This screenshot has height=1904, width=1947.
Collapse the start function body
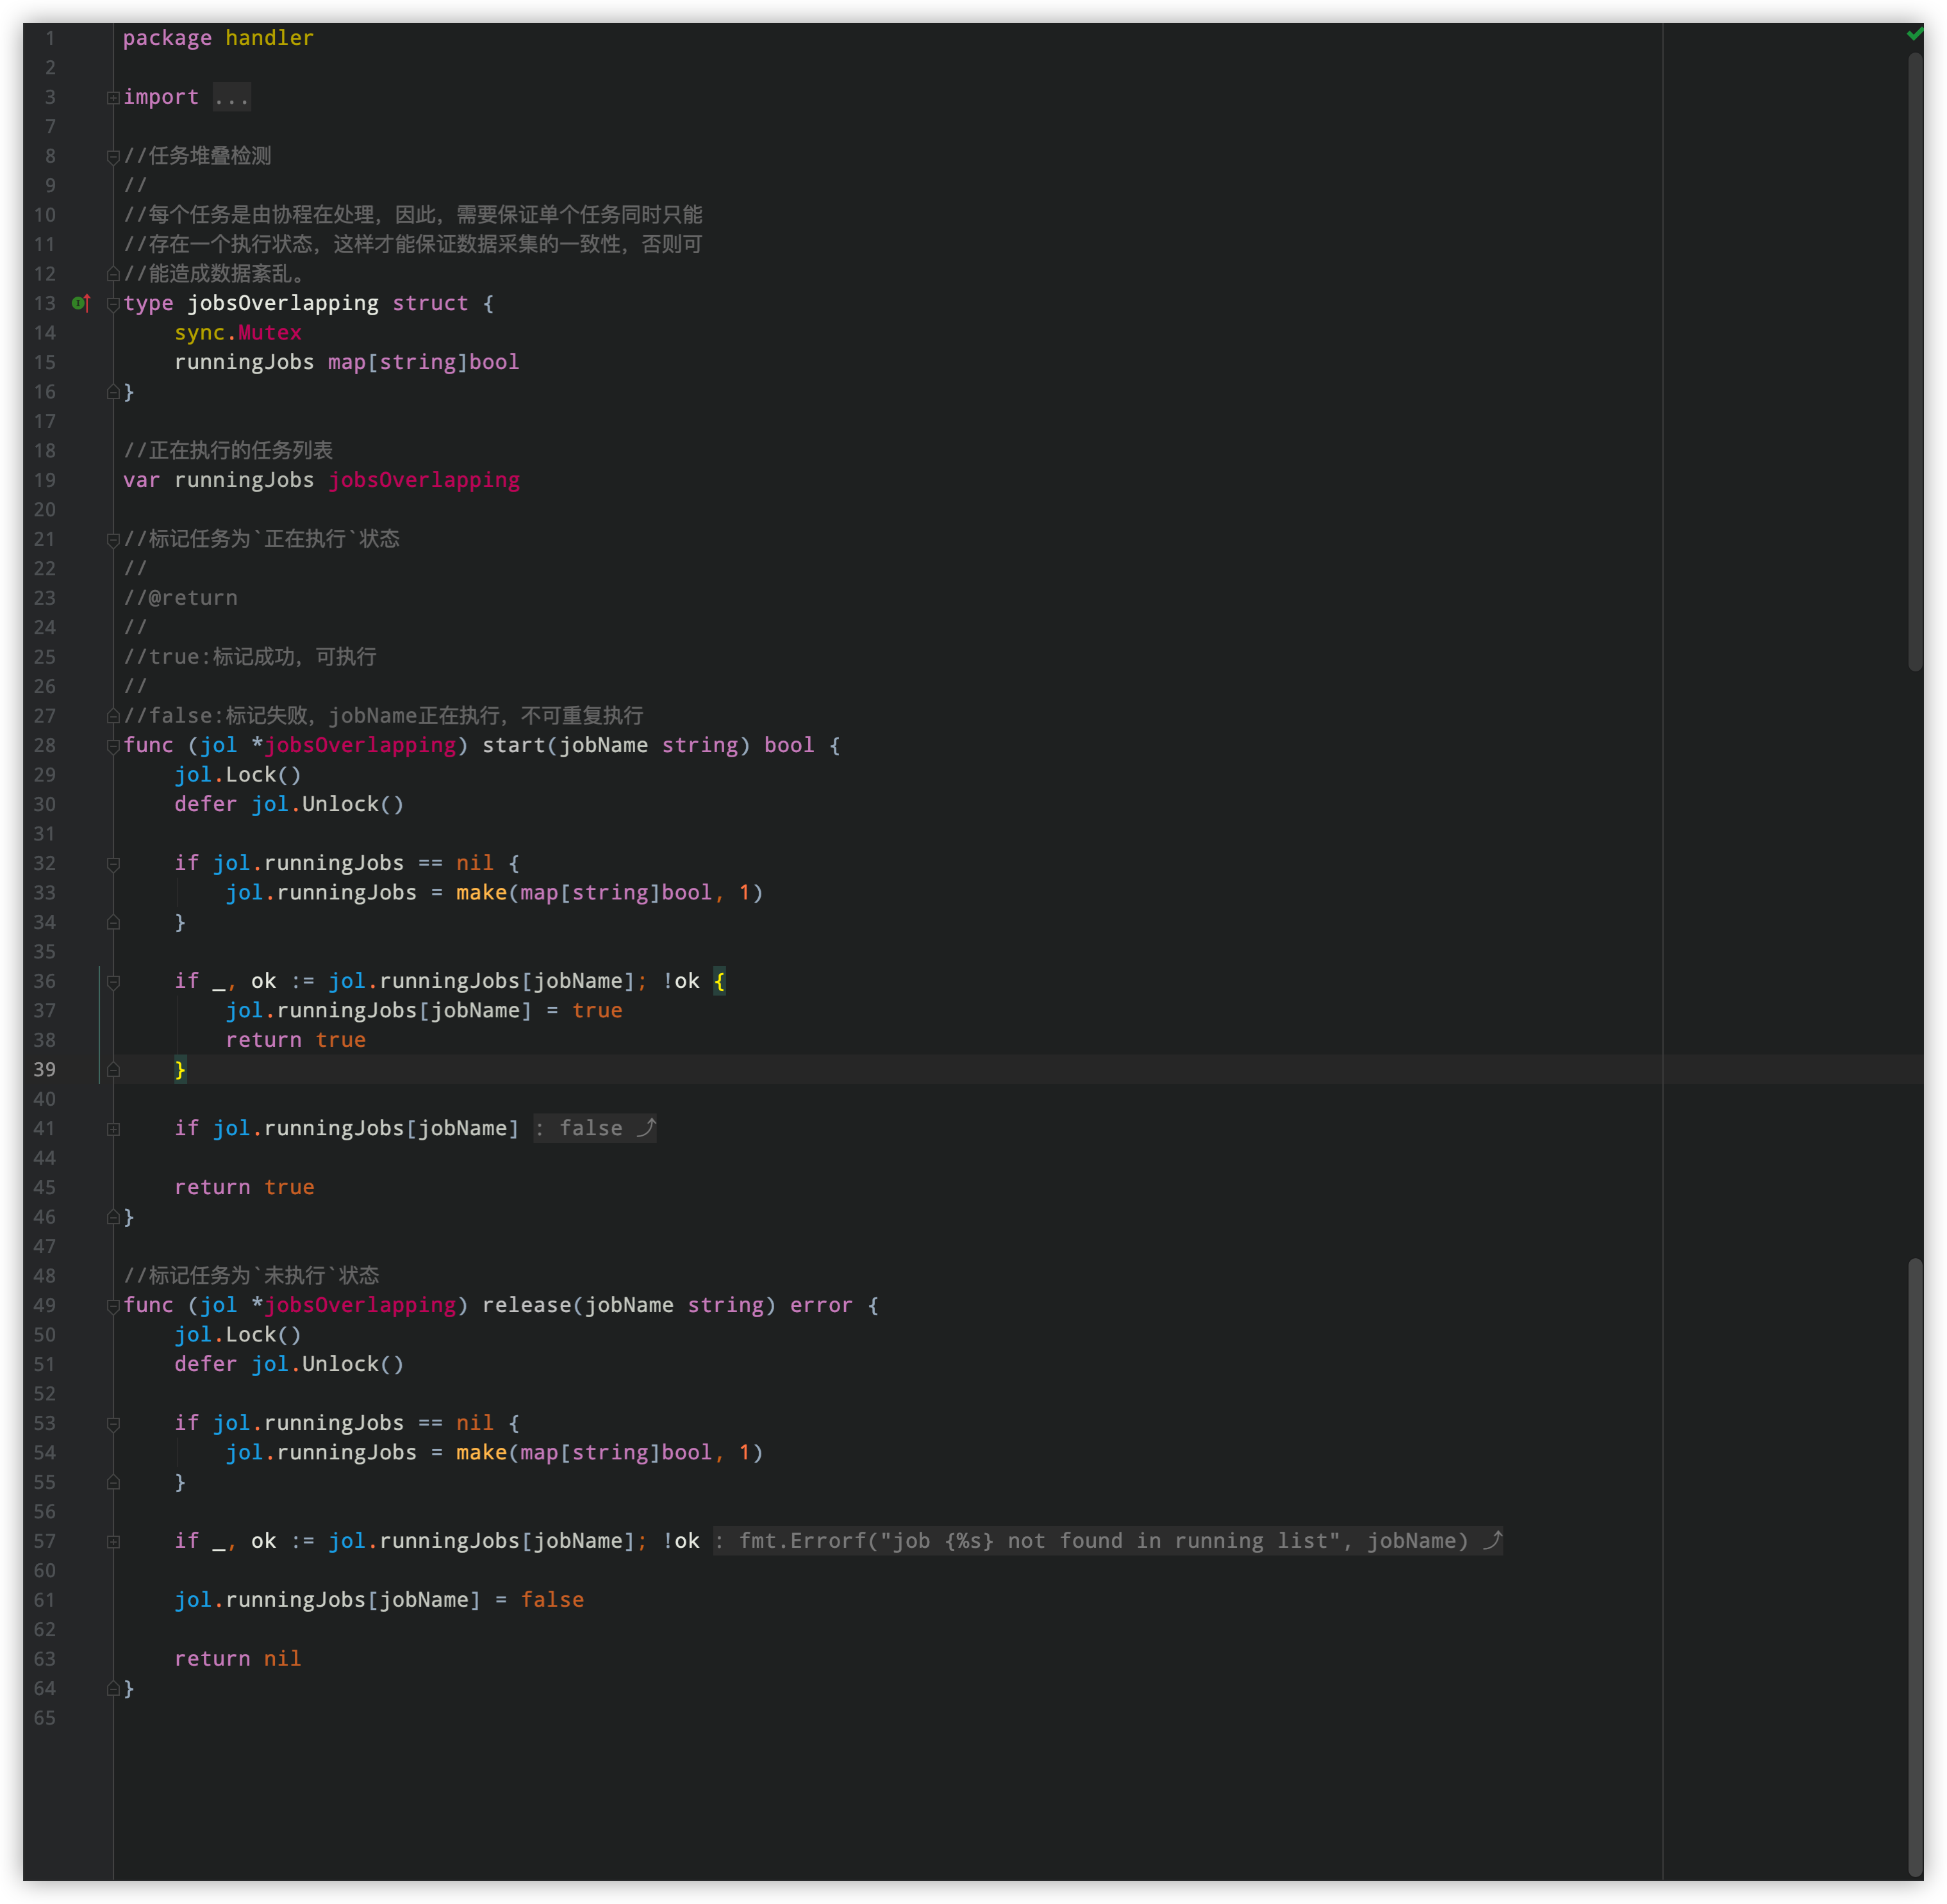[x=113, y=746]
